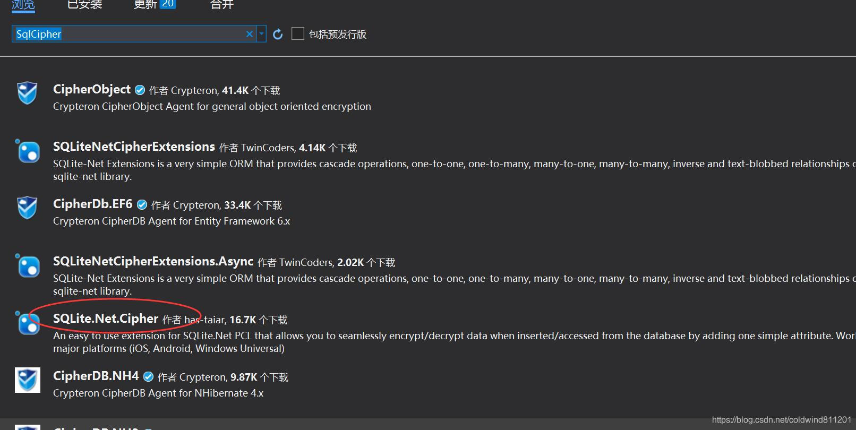Click 'Crypteron CipherDB Agent for NHibernate 4.x' description
Viewport: 856px width, 430px height.
[158, 393]
